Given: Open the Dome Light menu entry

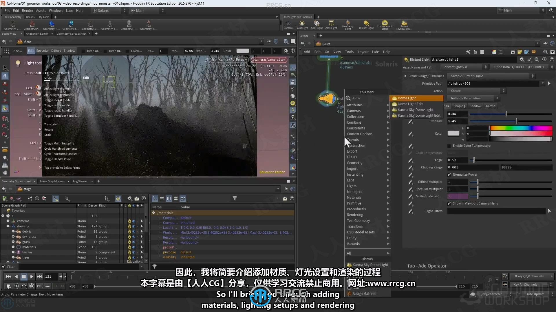Looking at the screenshot, I should point(407,98).
